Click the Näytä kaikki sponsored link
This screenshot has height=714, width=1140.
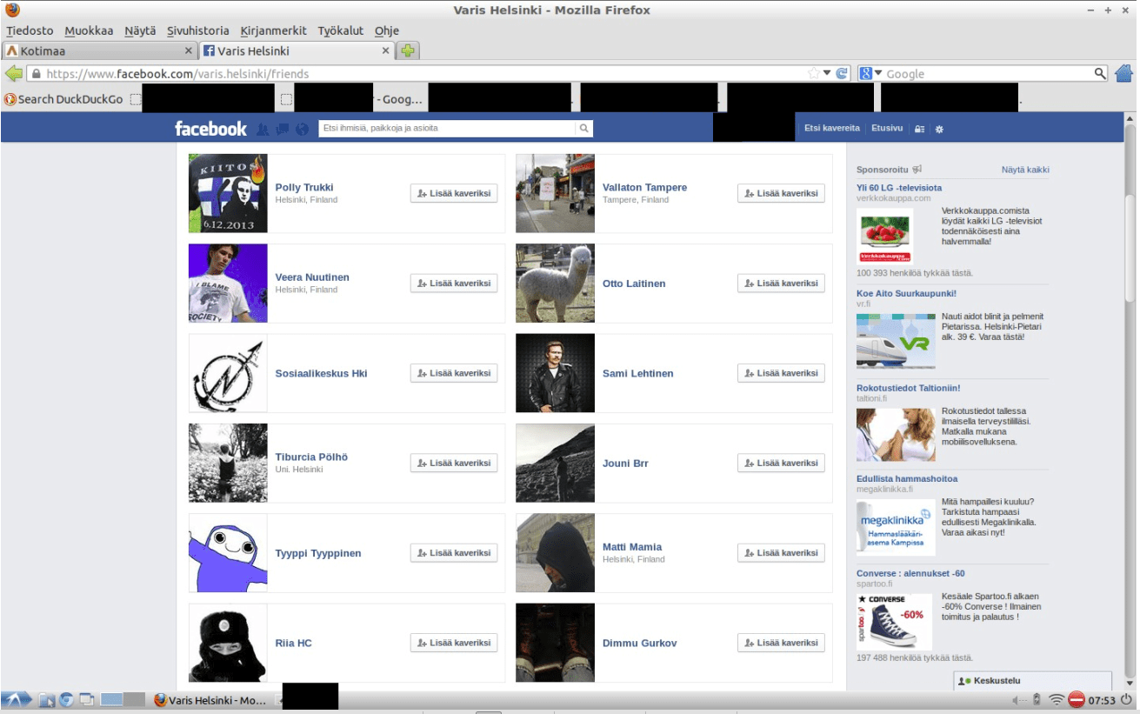[1025, 170]
